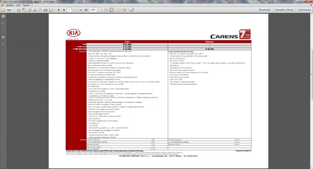Click the sign document icon in toolbar
Viewport: 313px width, 169px height.
(x=30, y=10)
